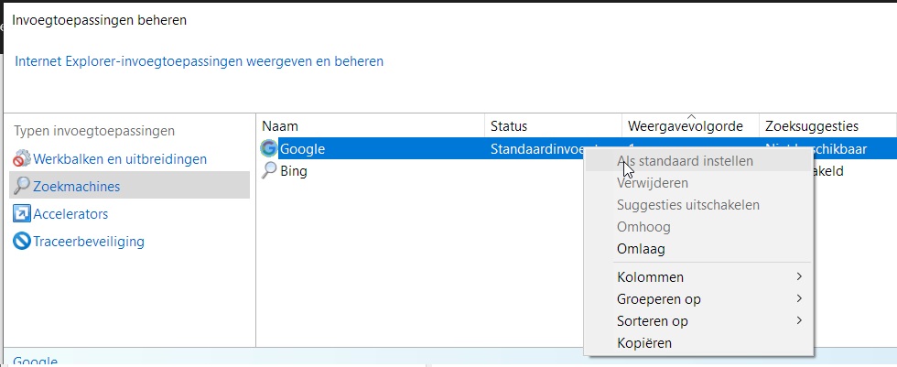897x367 pixels.
Task: Click the Zoekmachines magnifier icon
Action: pos(22,186)
